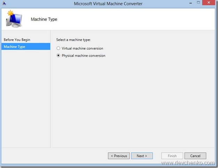Screen dimensions: 218x168
Task: Click the Machine Type page heading
Action: click(44, 19)
